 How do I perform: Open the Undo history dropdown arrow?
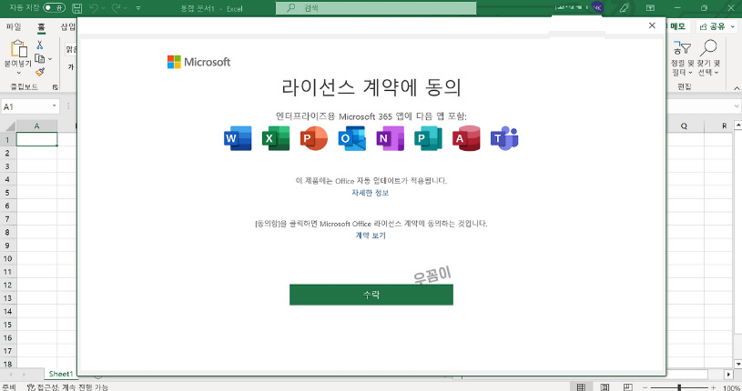point(103,8)
